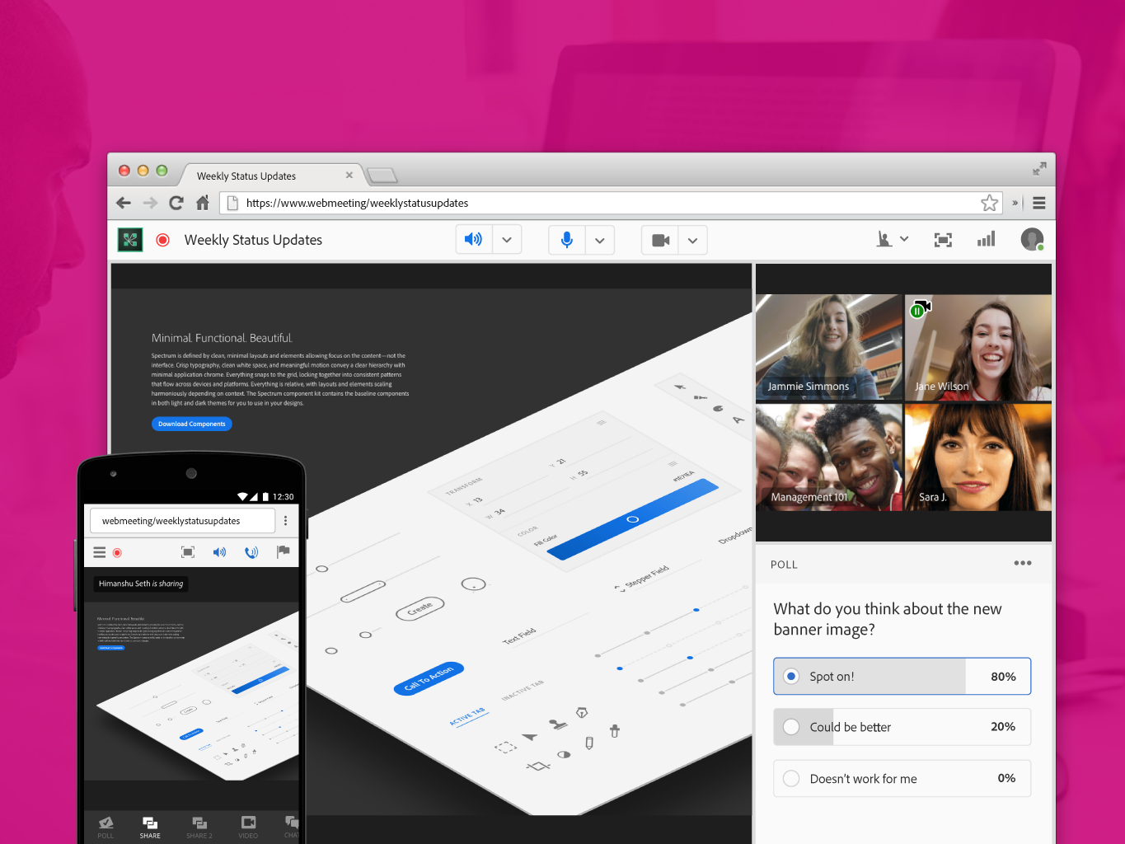Click the Create pill button in artwork
The height and width of the screenshot is (844, 1125).
click(420, 608)
